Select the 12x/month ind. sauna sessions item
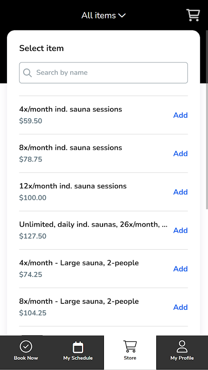 73,186
